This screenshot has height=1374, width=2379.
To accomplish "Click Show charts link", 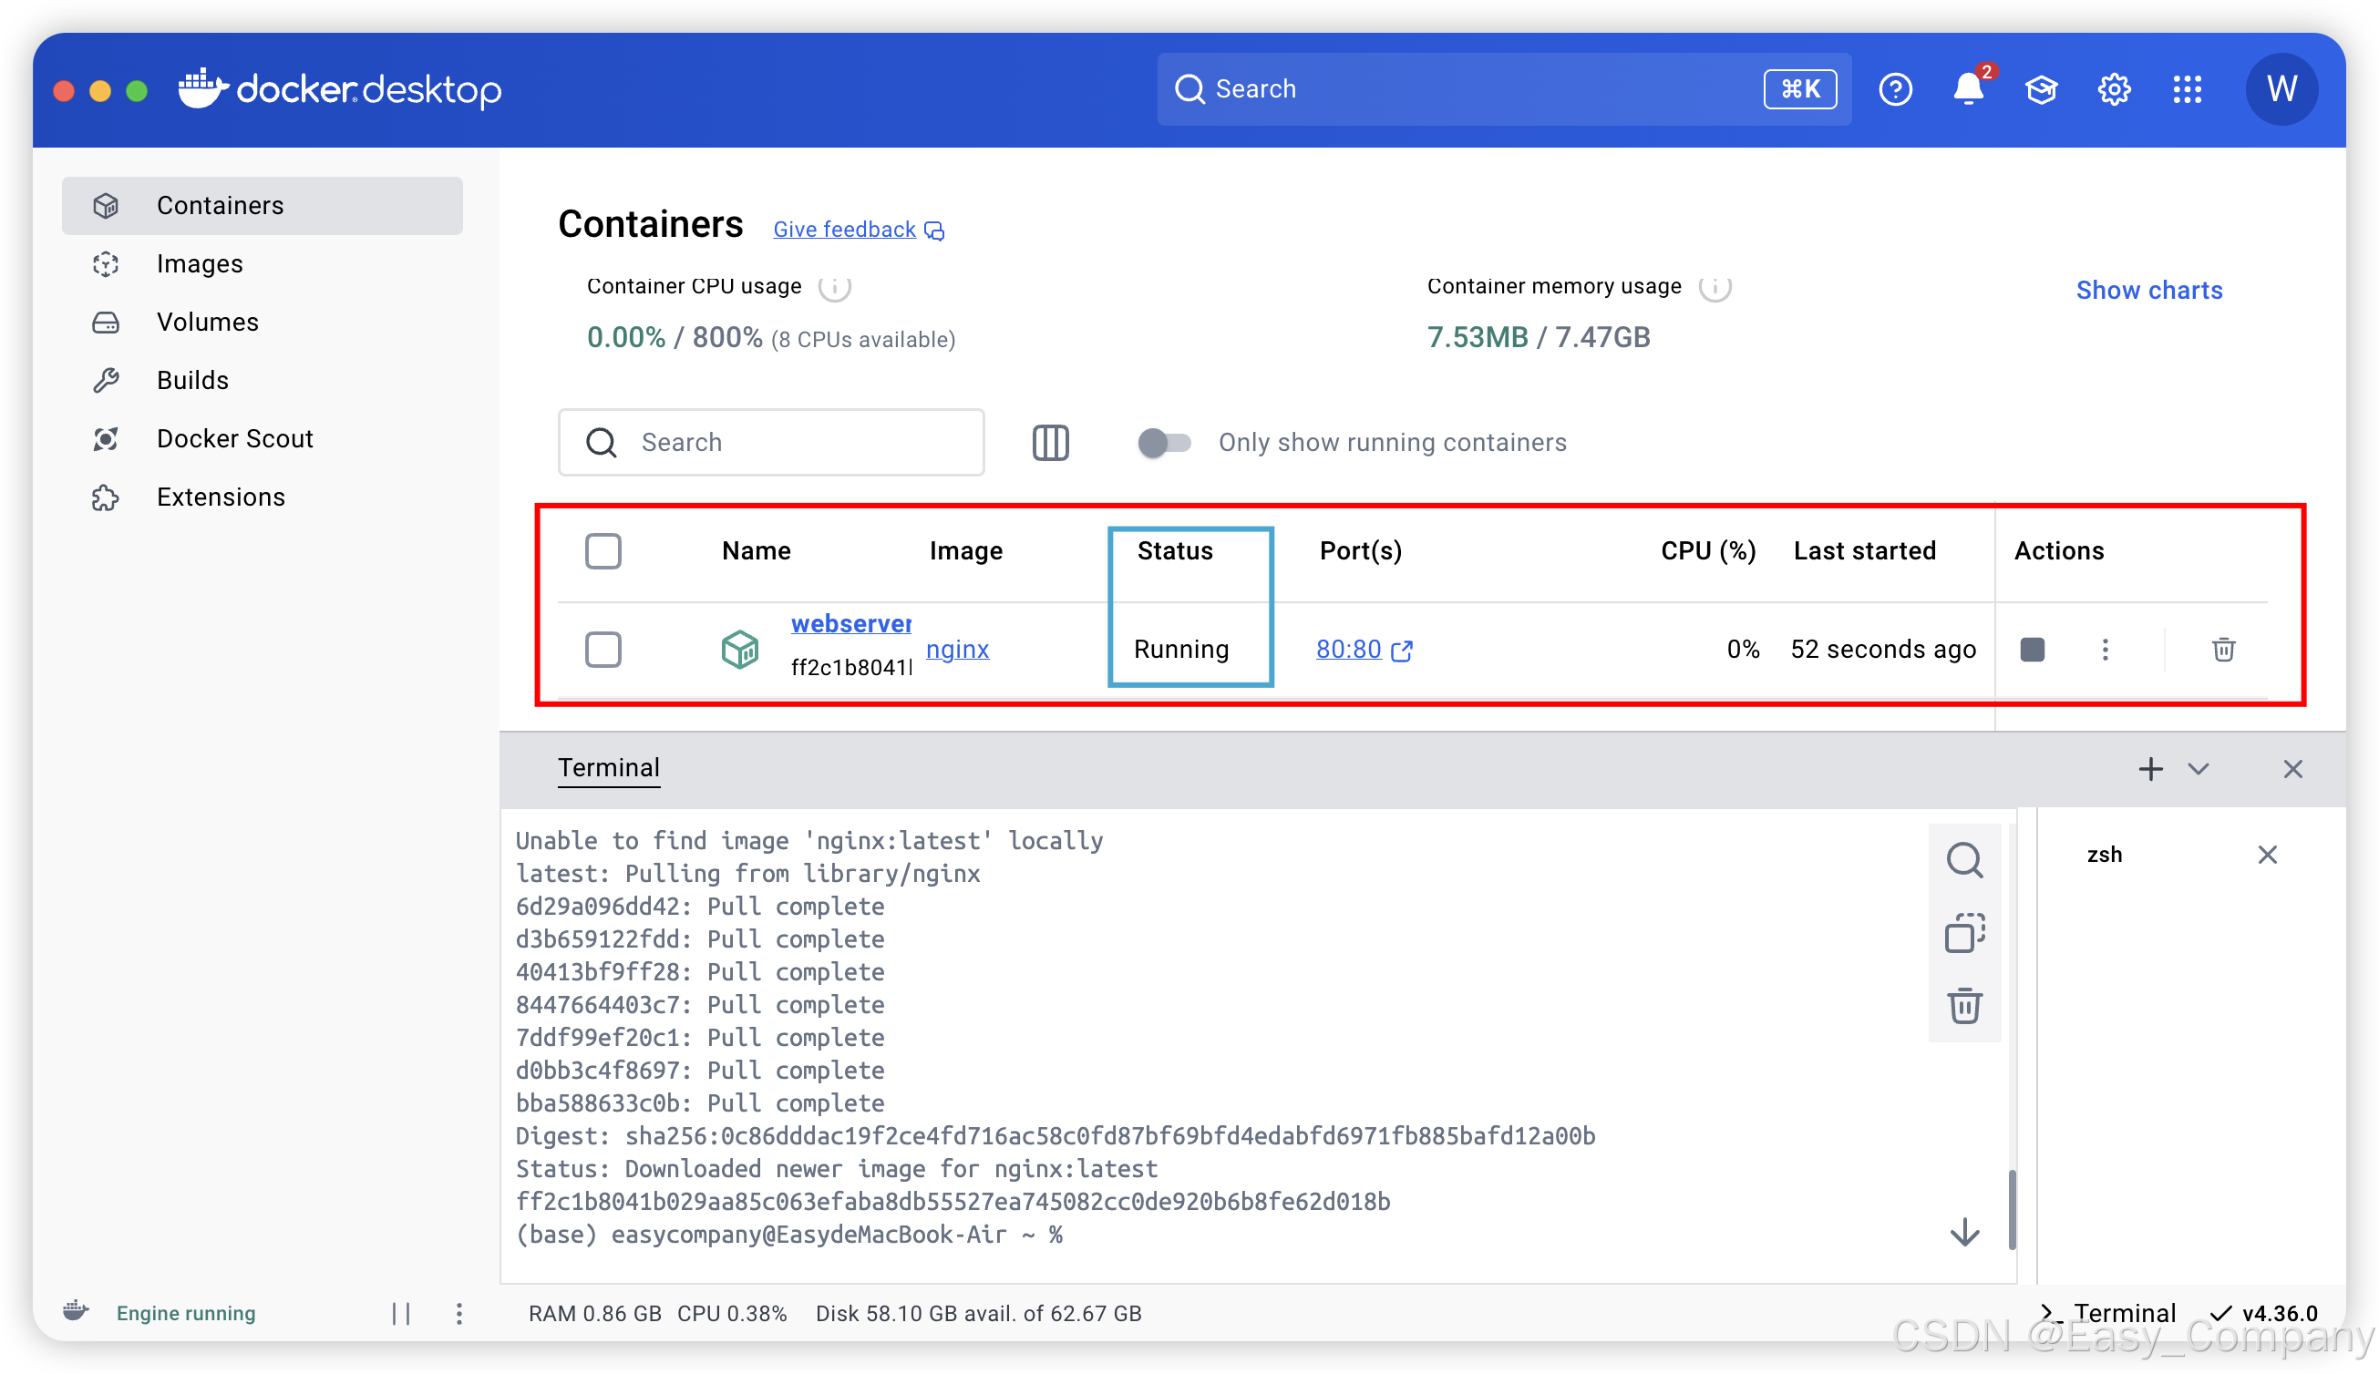I will (x=2148, y=291).
